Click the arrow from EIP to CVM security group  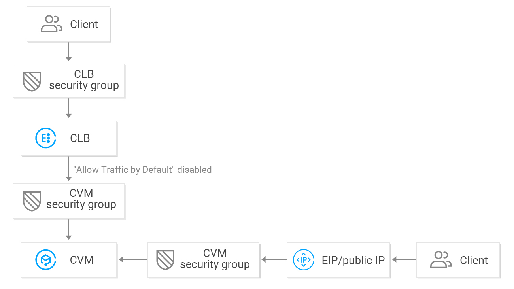(274, 260)
